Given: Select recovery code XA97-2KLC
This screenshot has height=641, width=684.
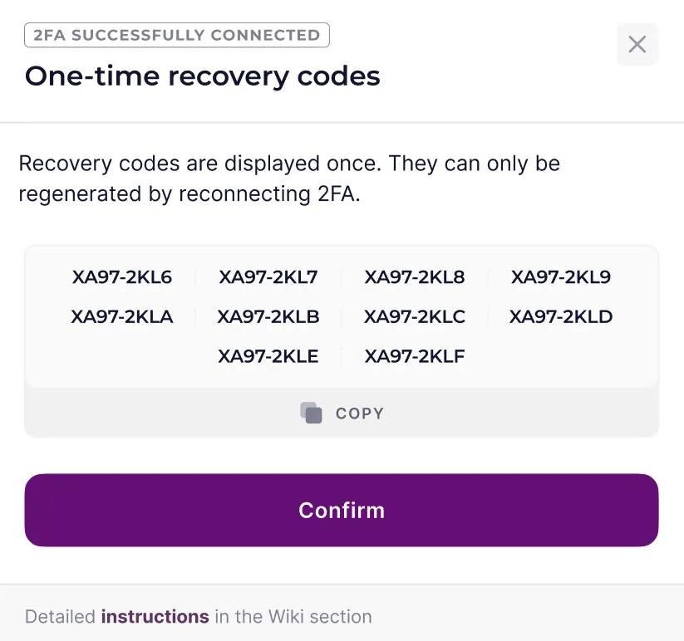Looking at the screenshot, I should 414,316.
